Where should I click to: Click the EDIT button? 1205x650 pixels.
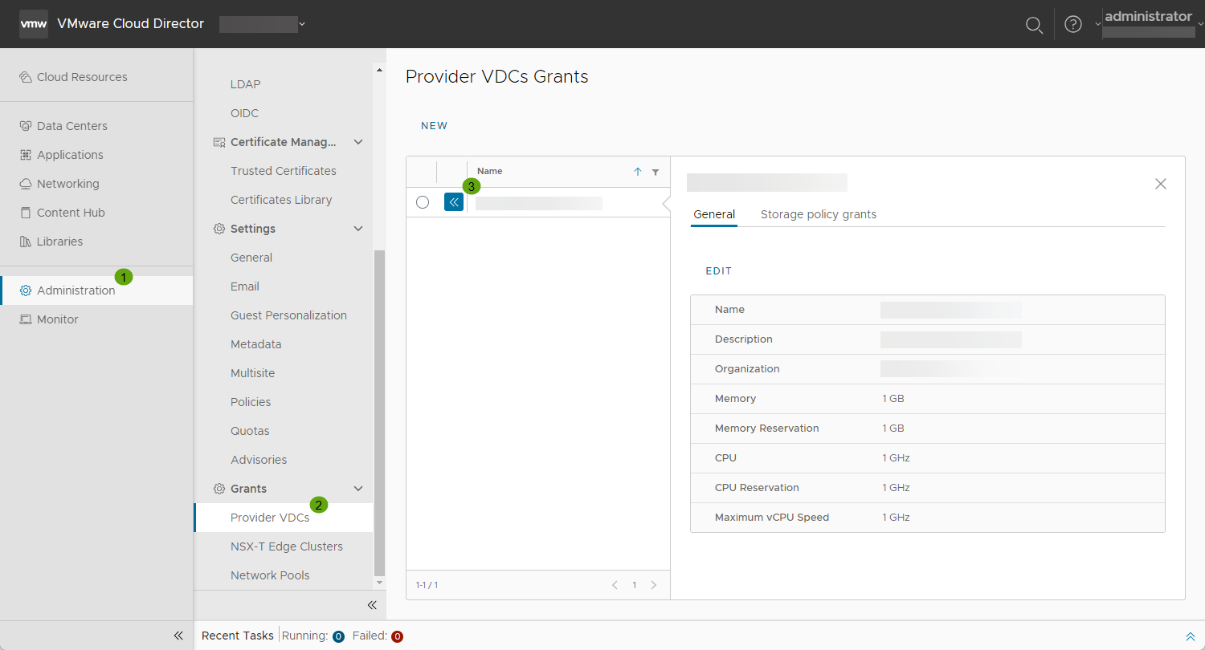pos(719,271)
